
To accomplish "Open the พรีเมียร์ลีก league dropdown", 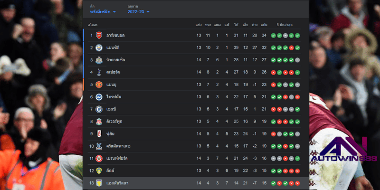I will [103, 11].
